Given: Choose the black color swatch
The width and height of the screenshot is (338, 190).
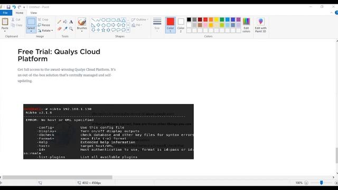Looking at the screenshot, I should click(x=189, y=20).
